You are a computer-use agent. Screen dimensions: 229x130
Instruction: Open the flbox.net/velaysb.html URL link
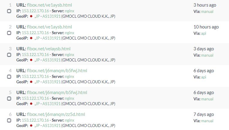(49, 49)
